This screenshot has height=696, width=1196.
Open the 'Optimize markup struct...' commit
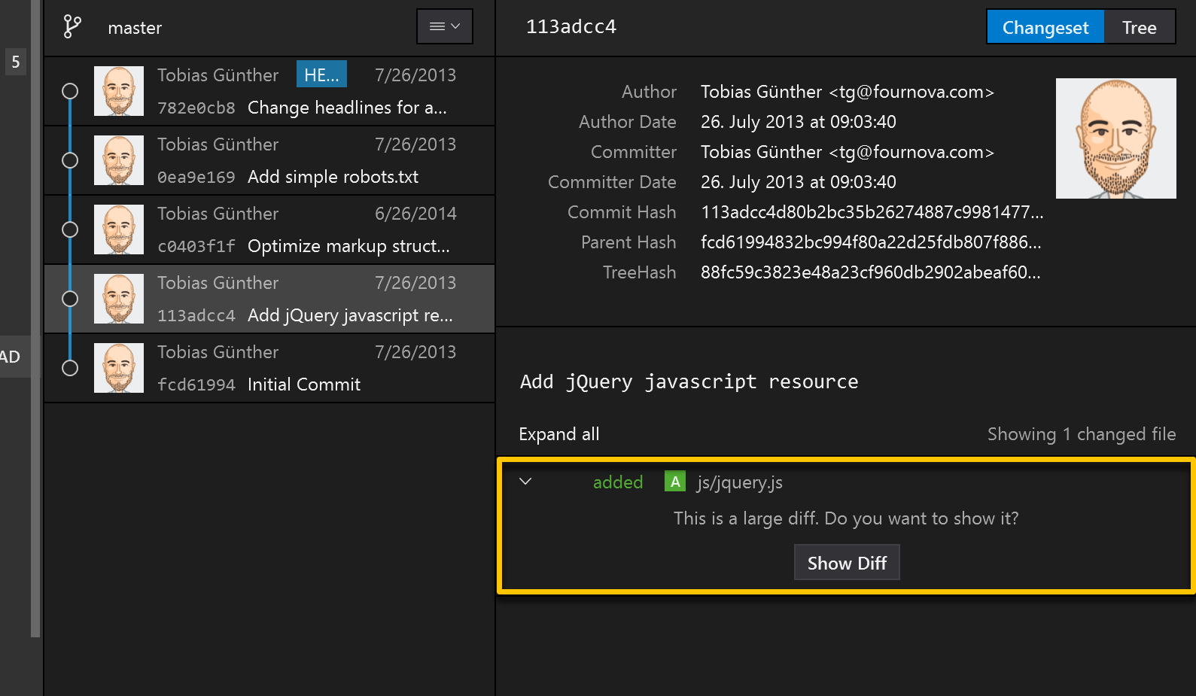click(348, 246)
